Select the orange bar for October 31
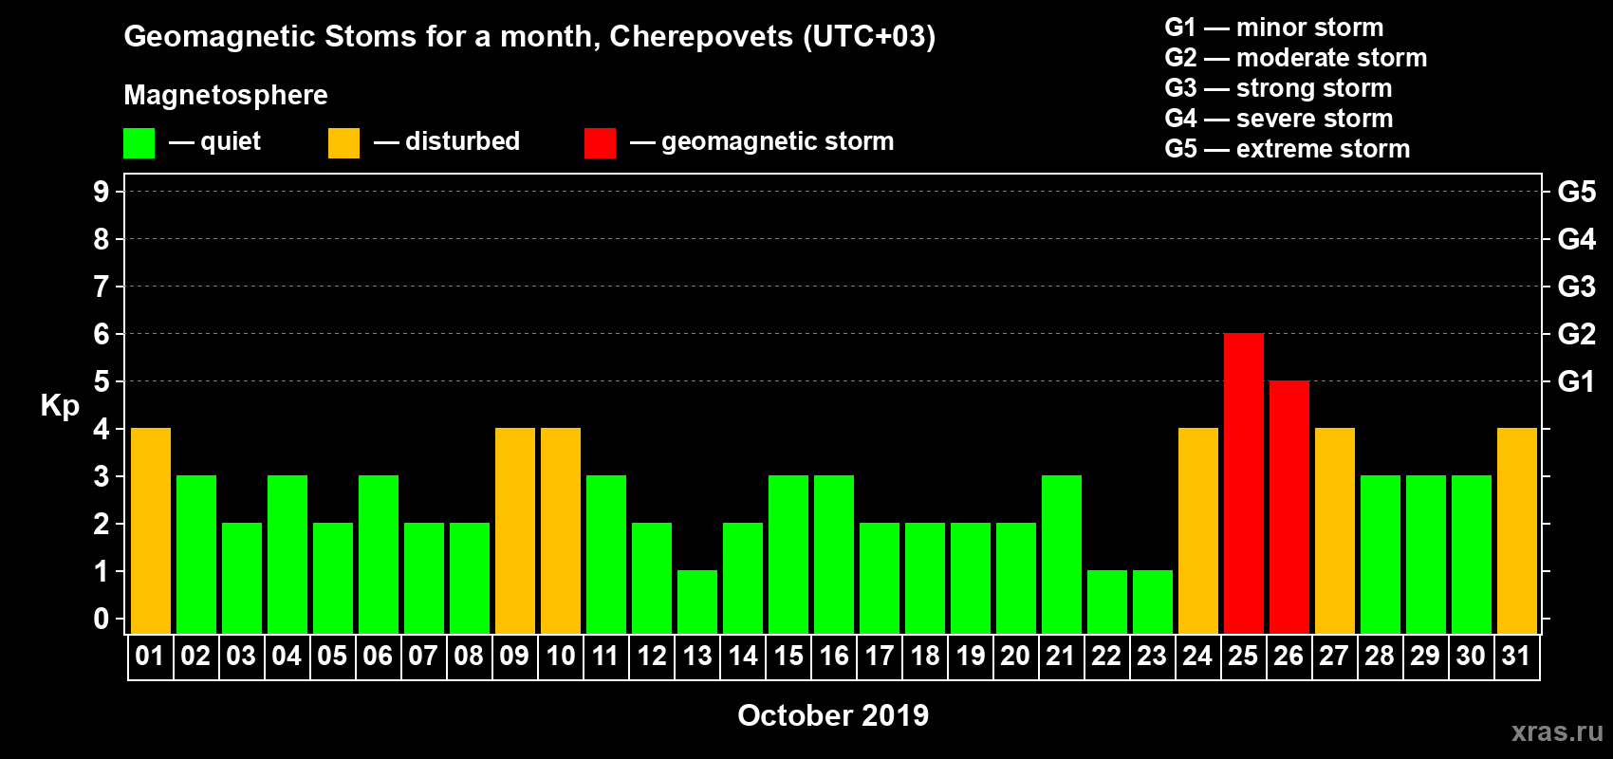 point(1516,531)
